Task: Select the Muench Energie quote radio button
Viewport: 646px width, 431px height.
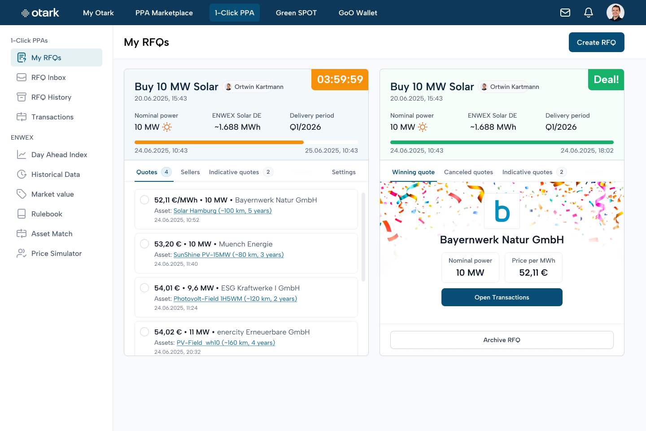Action: (x=144, y=244)
